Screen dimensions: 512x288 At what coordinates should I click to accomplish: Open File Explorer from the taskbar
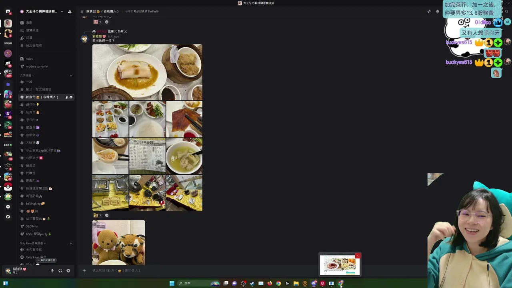(296, 283)
